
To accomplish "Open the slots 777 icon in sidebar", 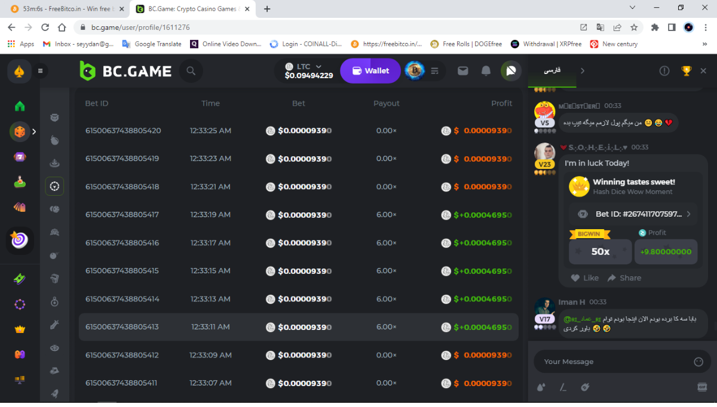I will point(20,157).
